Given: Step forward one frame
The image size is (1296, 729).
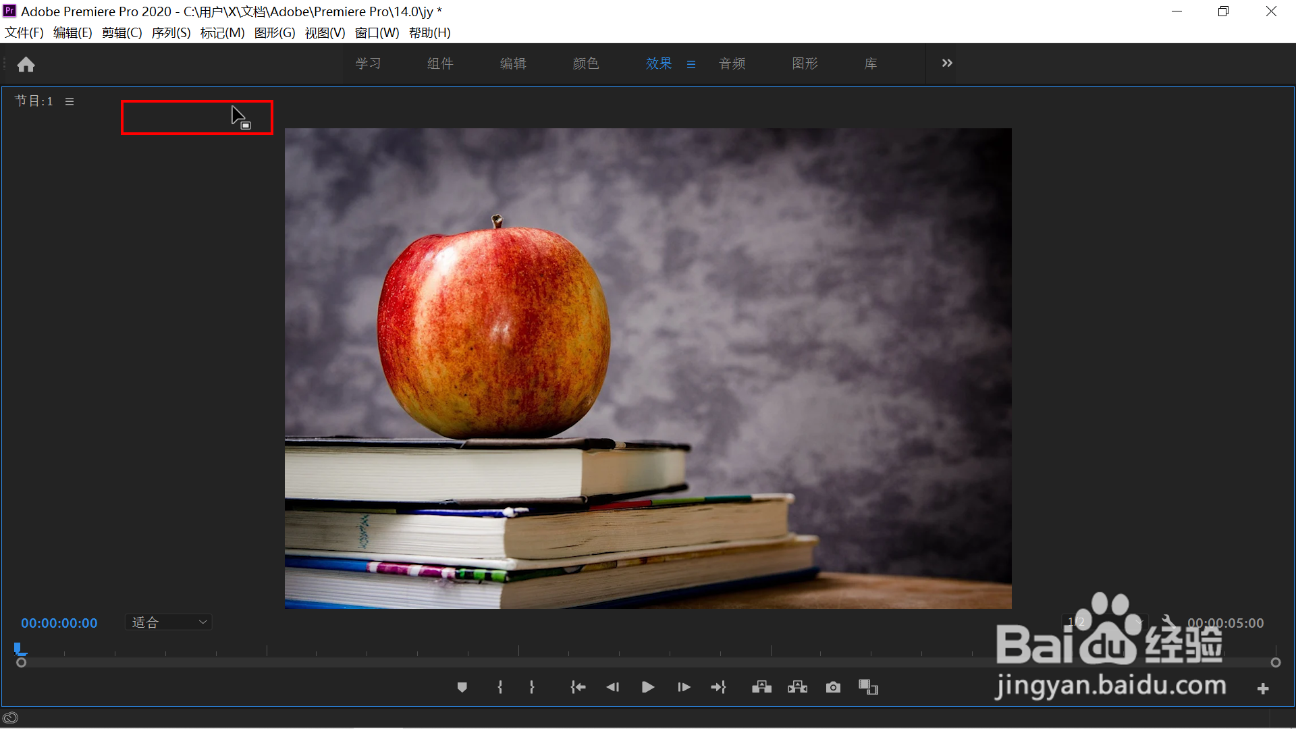Looking at the screenshot, I should tap(684, 687).
